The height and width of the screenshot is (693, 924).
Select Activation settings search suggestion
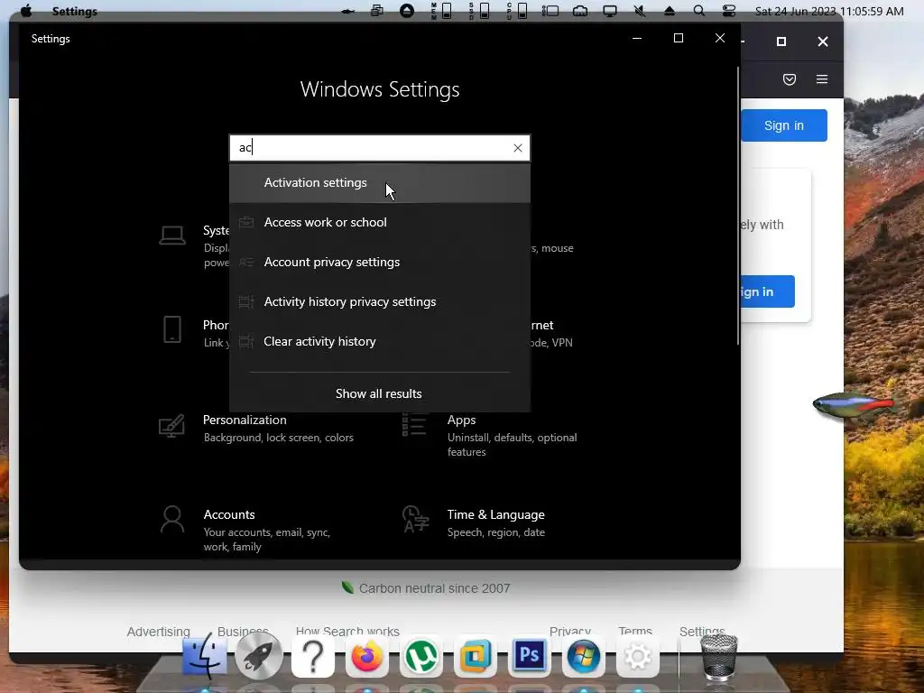coord(380,182)
